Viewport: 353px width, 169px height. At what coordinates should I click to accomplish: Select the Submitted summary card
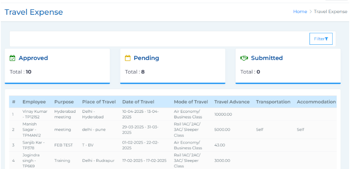288,65
